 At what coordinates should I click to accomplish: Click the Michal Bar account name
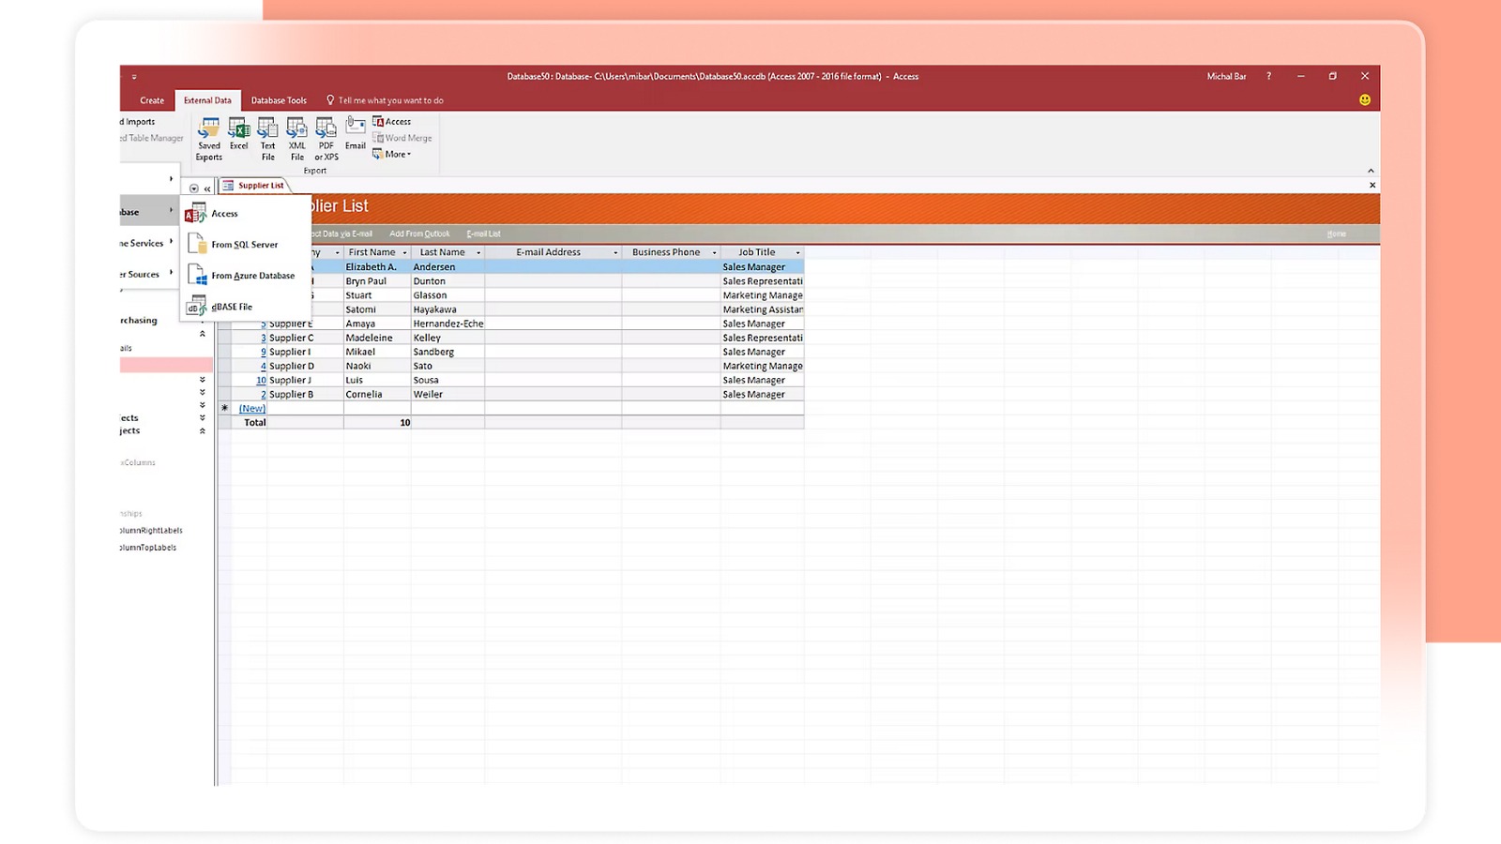pyautogui.click(x=1226, y=76)
